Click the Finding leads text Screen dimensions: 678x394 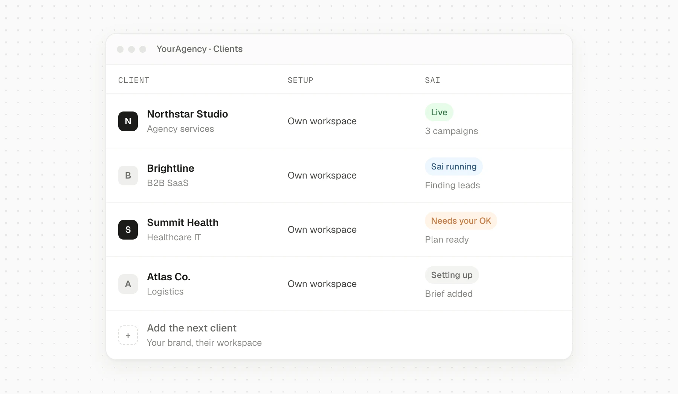point(452,185)
